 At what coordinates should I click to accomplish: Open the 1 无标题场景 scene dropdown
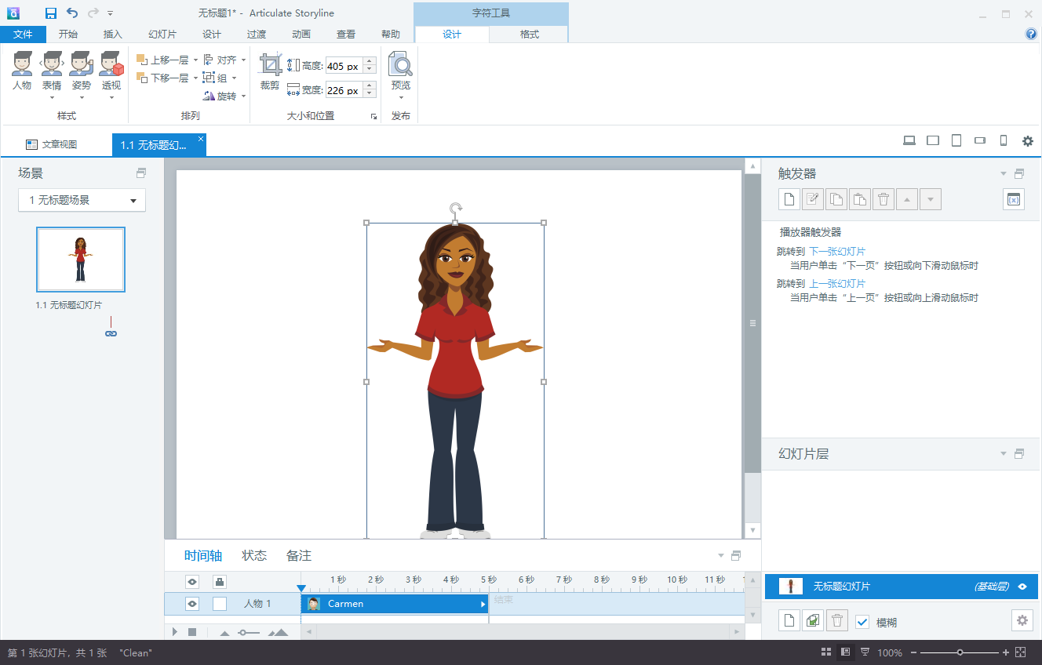(x=82, y=200)
